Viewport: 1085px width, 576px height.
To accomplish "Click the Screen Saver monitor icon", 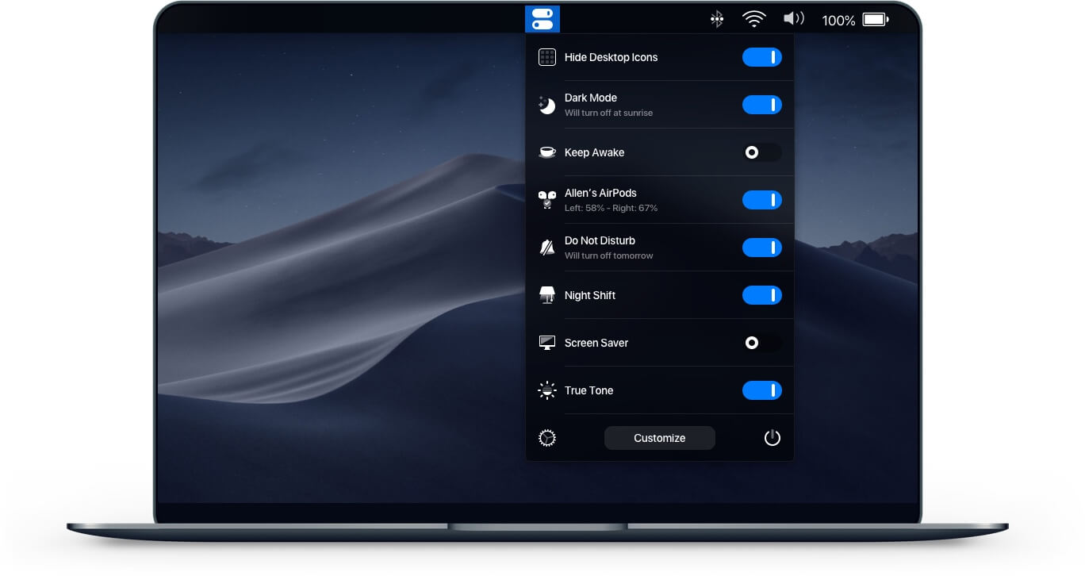I will coord(546,343).
